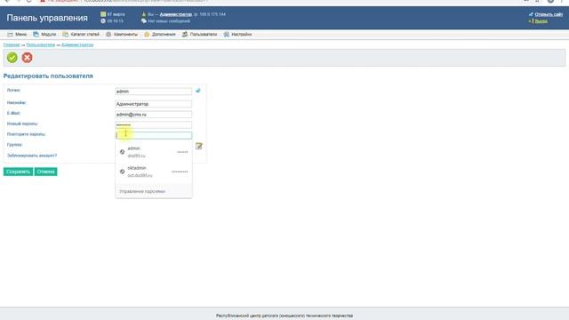The image size is (569, 320).
Task: Select saved password for admin dod95.ru
Action: (154, 152)
